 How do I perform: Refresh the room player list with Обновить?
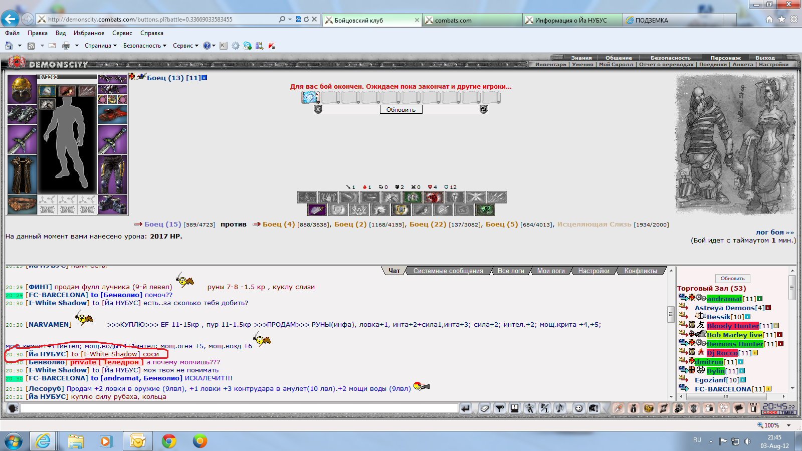tap(733, 278)
